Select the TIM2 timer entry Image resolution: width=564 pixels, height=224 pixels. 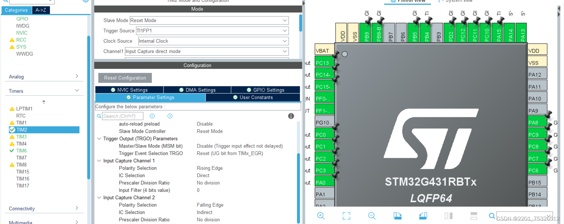click(x=44, y=130)
